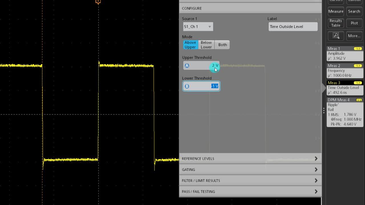Expand the REFERENCE LEVELS section
The height and width of the screenshot is (205, 365).
point(250,159)
